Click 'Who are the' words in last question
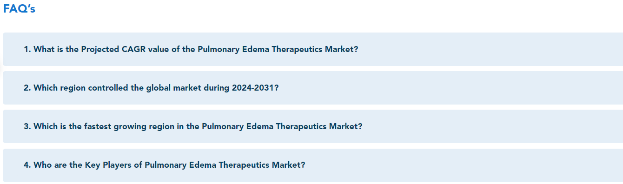 click(x=58, y=165)
